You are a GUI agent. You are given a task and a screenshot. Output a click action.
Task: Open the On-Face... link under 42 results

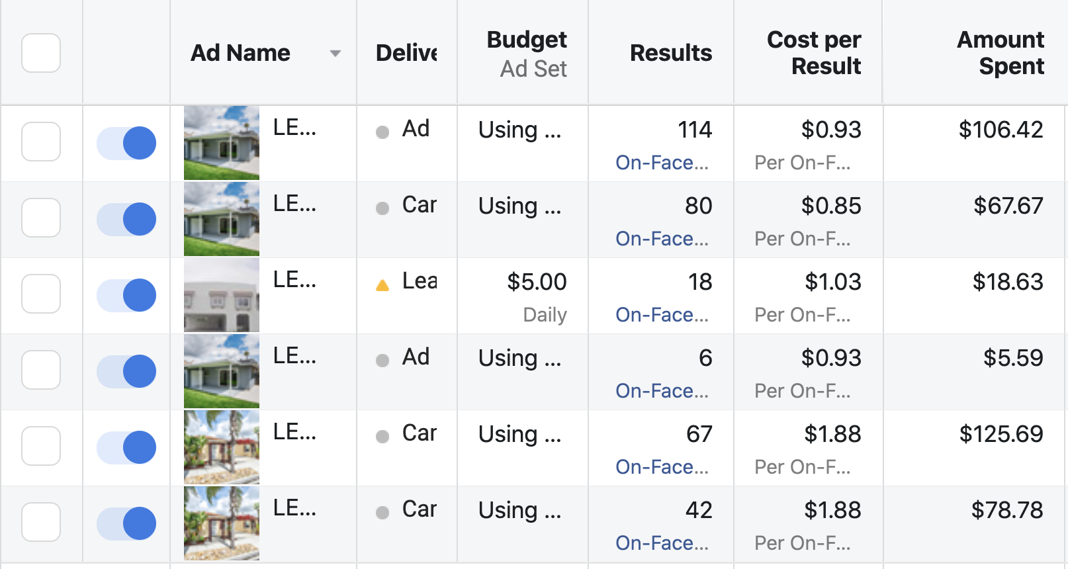(662, 543)
